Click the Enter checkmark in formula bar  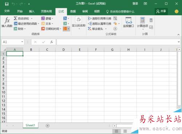43,42
